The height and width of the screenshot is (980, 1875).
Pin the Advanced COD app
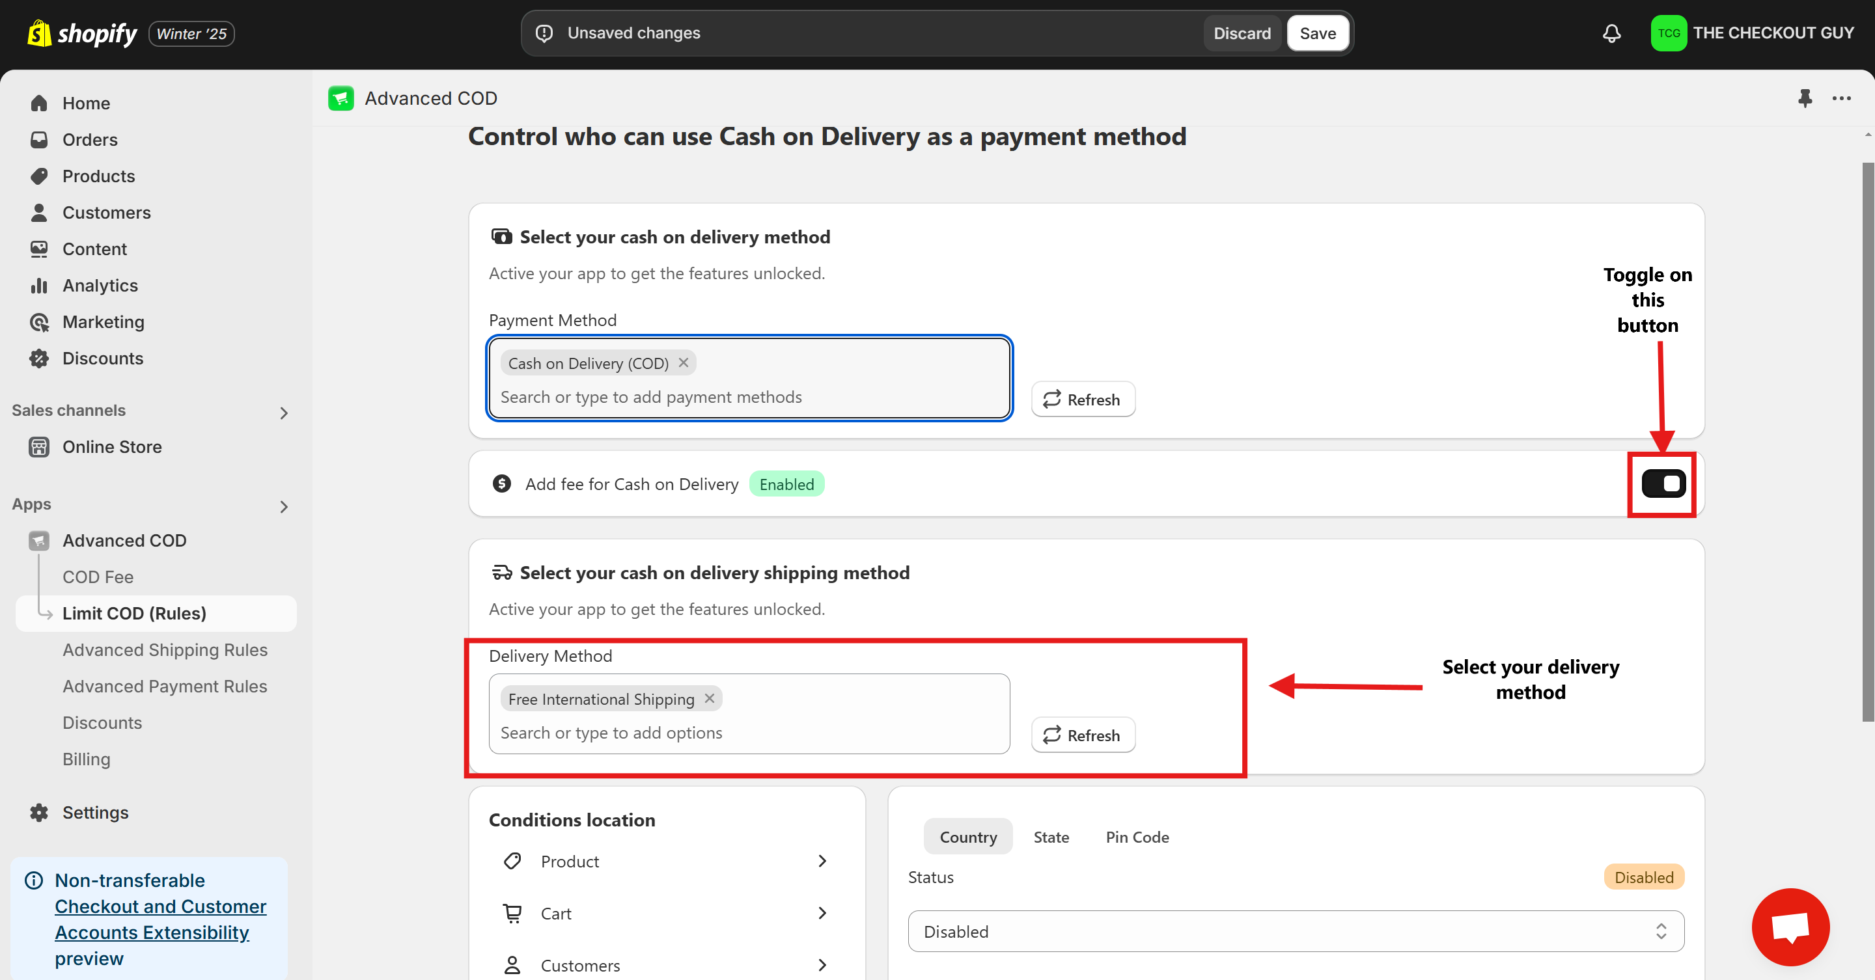[x=1805, y=98]
